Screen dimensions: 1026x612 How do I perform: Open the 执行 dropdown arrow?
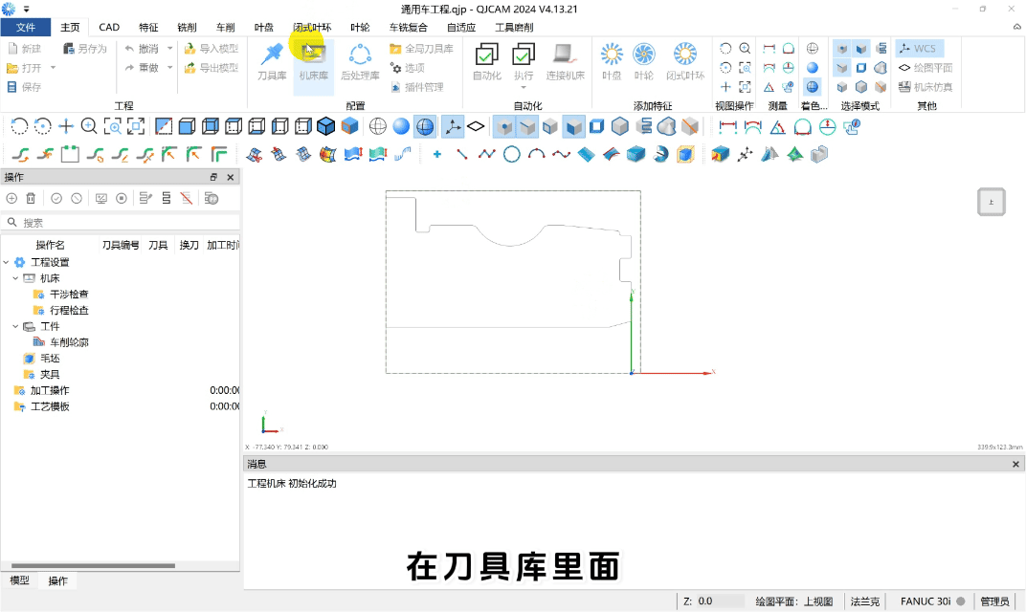524,88
